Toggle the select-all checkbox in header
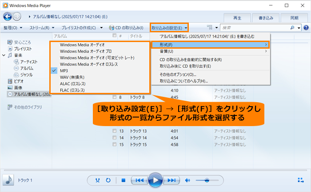 pyautogui.click(x=114, y=35)
